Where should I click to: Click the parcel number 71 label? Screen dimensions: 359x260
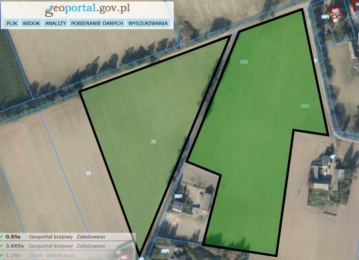[88, 173]
